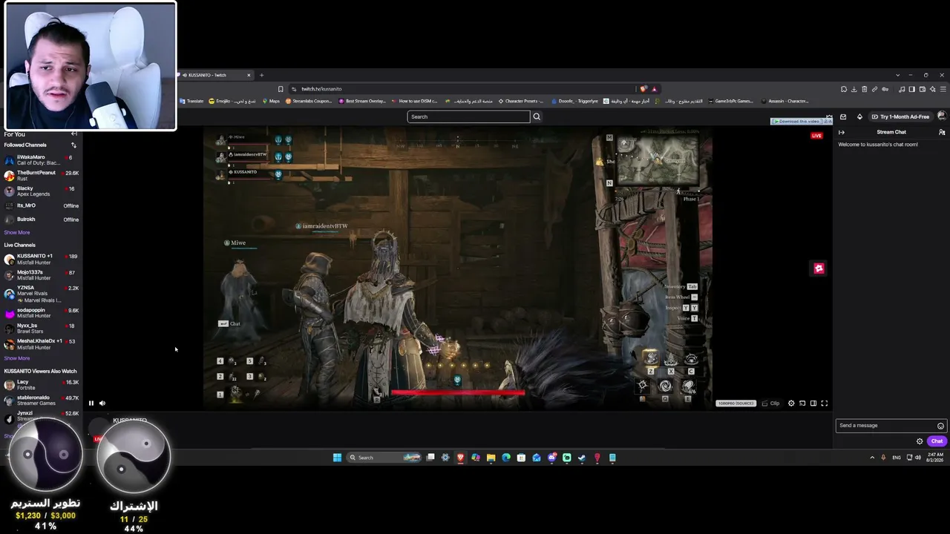Screen dimensions: 950x534
Task: Open the Windows Start menu
Action: click(x=337, y=458)
